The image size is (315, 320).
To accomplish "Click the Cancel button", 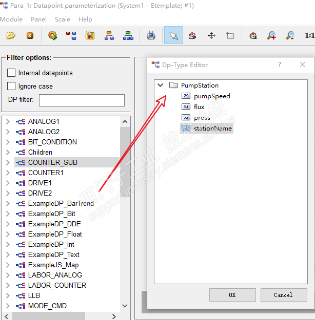I will (x=284, y=295).
